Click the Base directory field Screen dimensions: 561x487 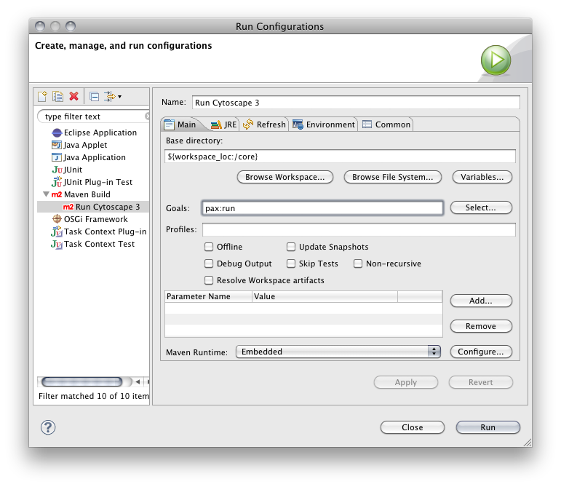point(340,157)
